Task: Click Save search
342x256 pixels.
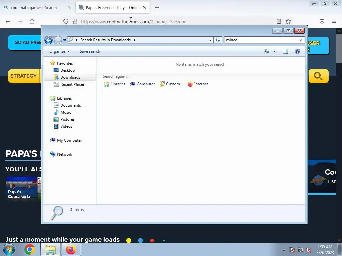Action: pos(90,51)
